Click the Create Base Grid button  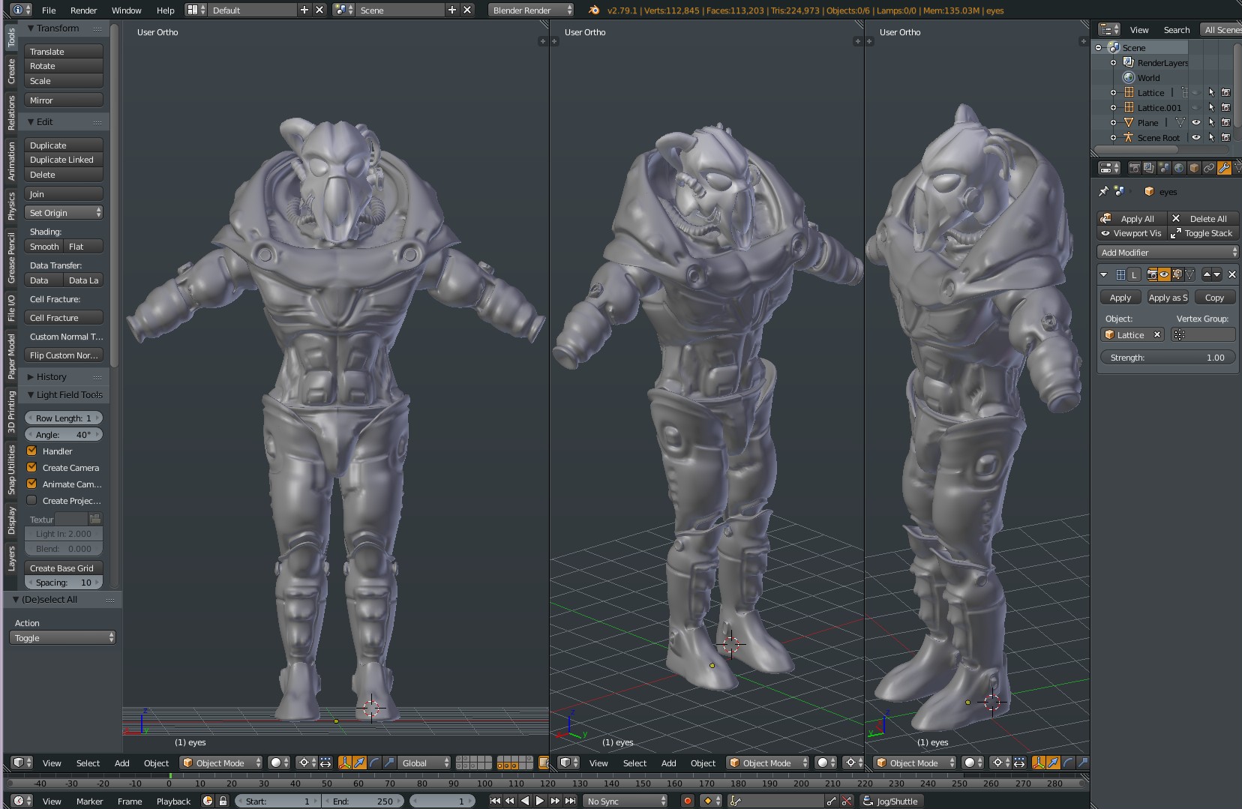(64, 568)
